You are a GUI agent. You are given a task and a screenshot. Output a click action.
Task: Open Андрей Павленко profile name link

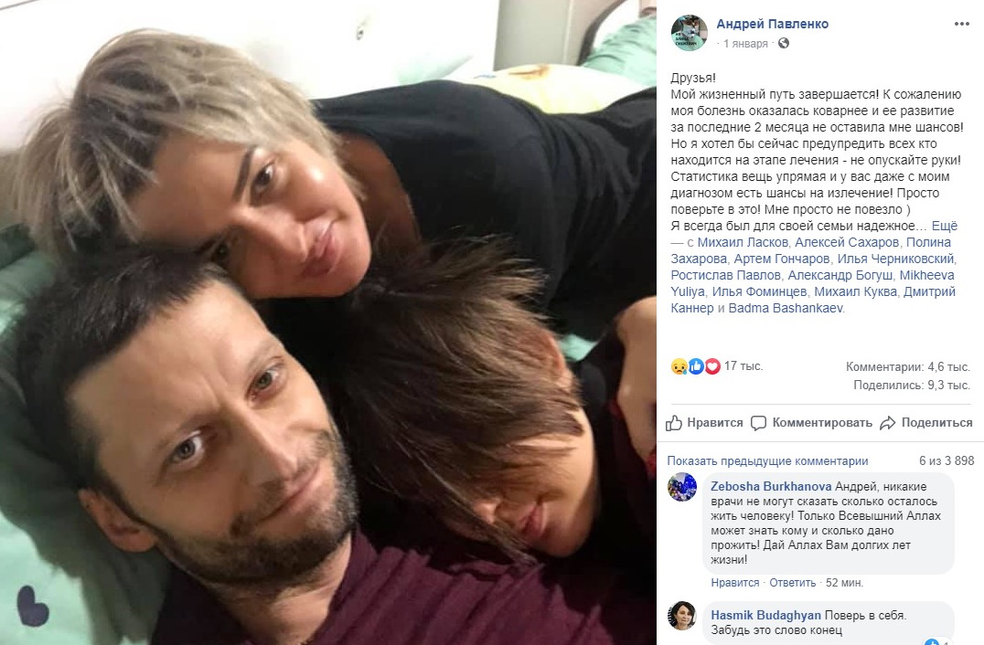tap(773, 24)
